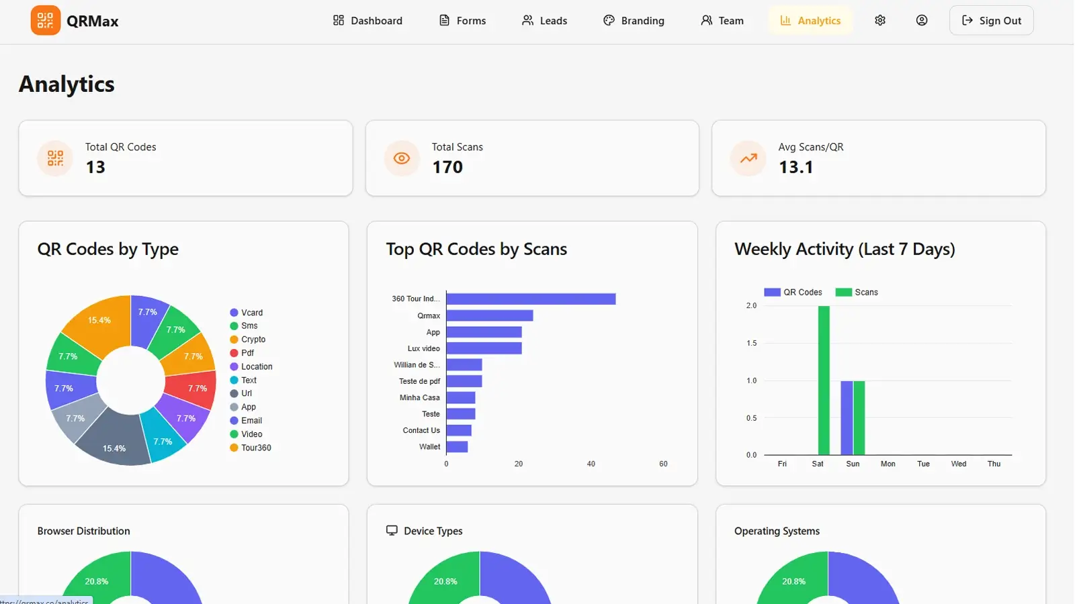
Task: Navigate to the Leads section
Action: tap(544, 21)
